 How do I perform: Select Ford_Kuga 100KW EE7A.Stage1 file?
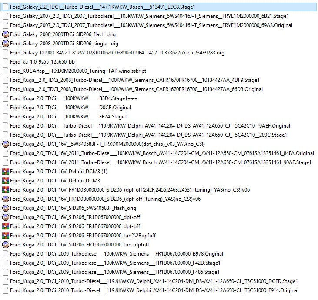point(68,116)
